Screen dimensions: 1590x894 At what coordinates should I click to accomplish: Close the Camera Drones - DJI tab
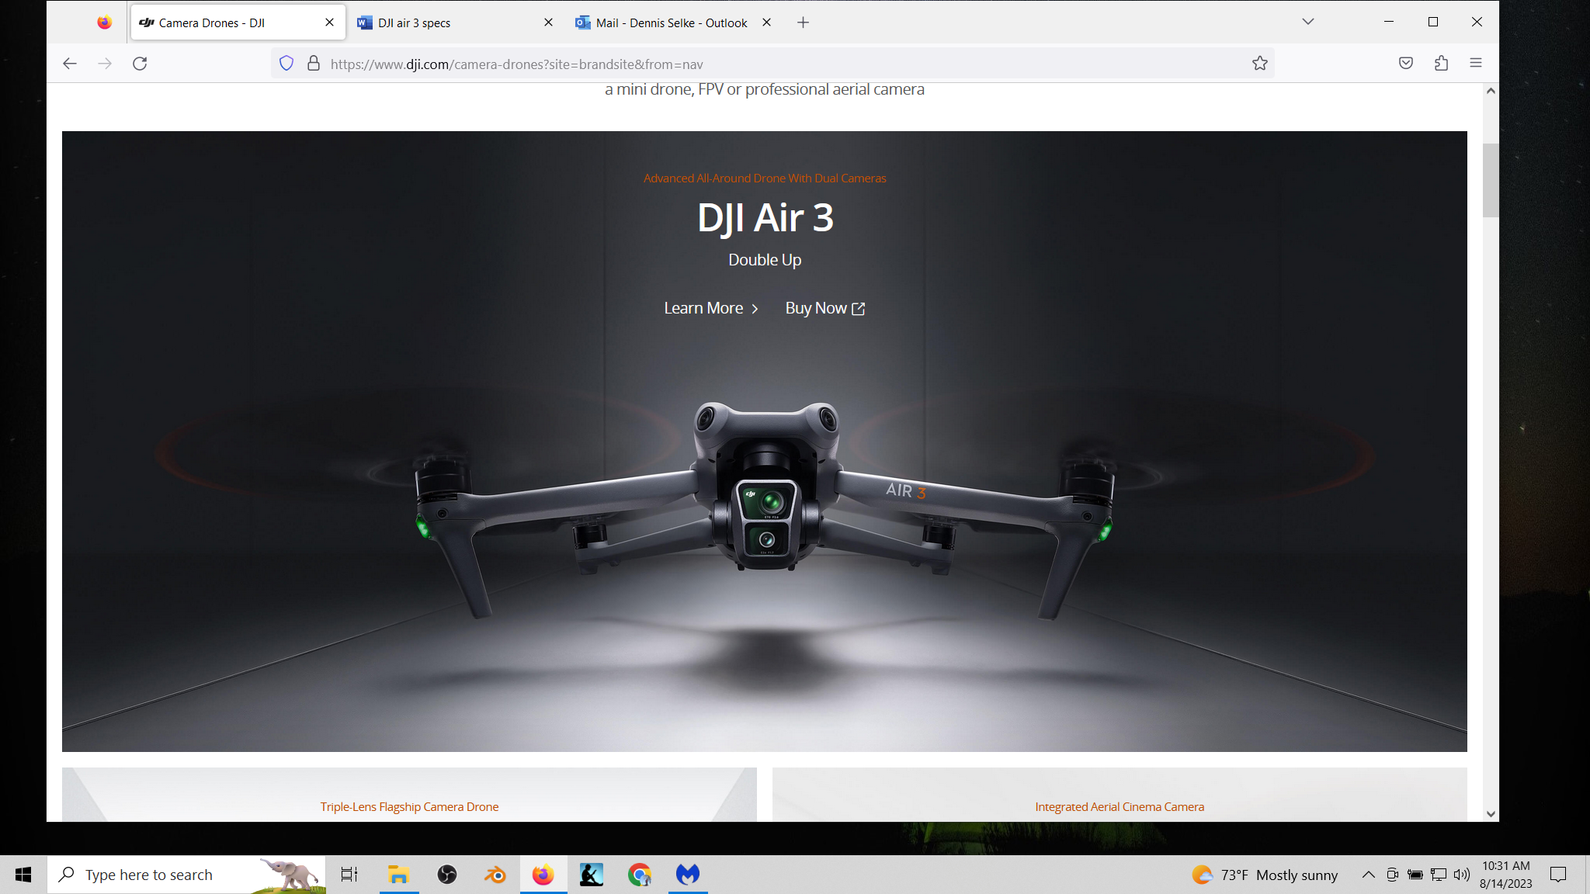pos(329,23)
